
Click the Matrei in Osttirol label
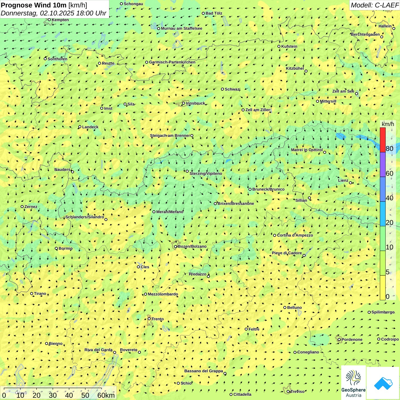[307, 150]
